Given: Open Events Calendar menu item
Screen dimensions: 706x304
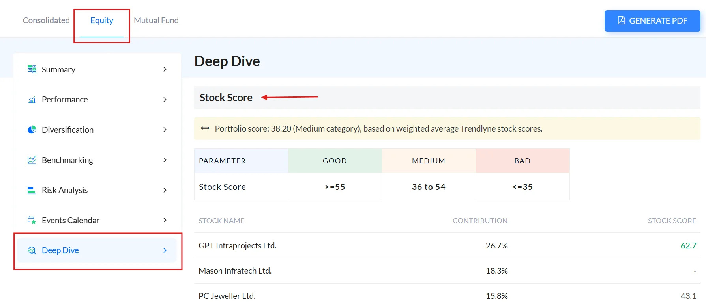Looking at the screenshot, I should tap(97, 220).
